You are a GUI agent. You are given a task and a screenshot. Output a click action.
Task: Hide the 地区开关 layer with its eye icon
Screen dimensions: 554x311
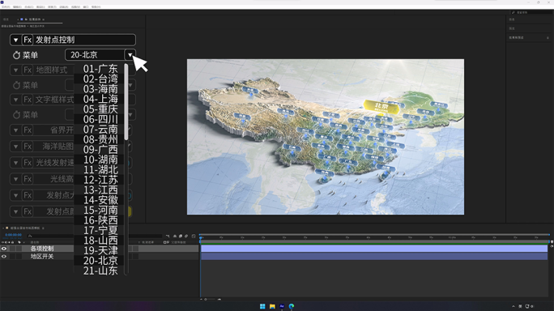pyautogui.click(x=4, y=256)
